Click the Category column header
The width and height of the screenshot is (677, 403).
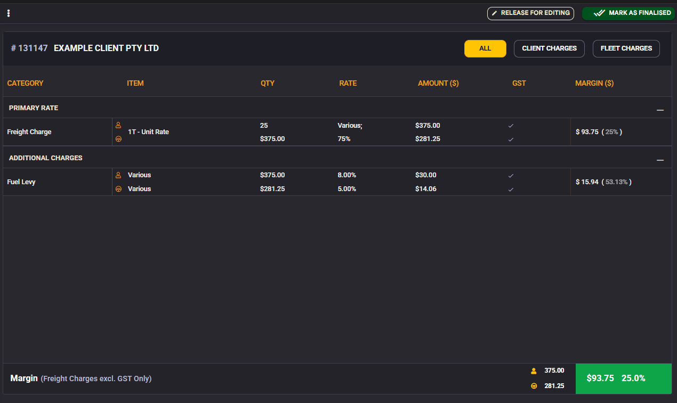point(25,84)
